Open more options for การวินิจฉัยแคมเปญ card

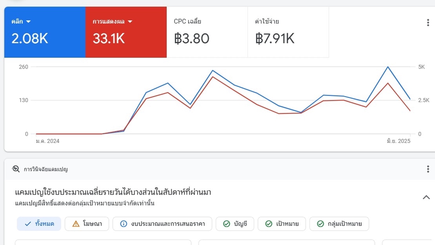coord(428,169)
